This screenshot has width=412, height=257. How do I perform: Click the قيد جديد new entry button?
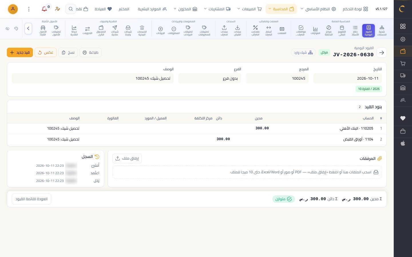tap(20, 53)
